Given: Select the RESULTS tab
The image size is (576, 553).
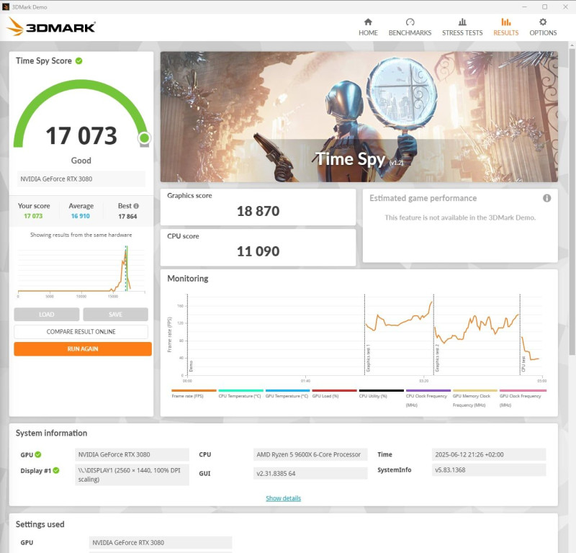Looking at the screenshot, I should pyautogui.click(x=506, y=27).
